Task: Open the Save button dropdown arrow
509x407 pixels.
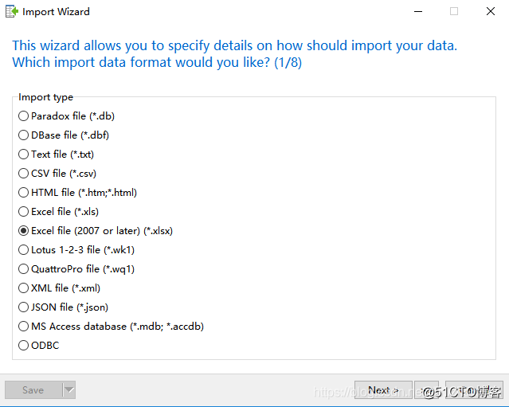Action: tap(69, 389)
